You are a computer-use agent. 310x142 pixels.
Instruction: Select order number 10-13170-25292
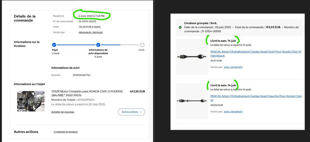(x=87, y=21)
